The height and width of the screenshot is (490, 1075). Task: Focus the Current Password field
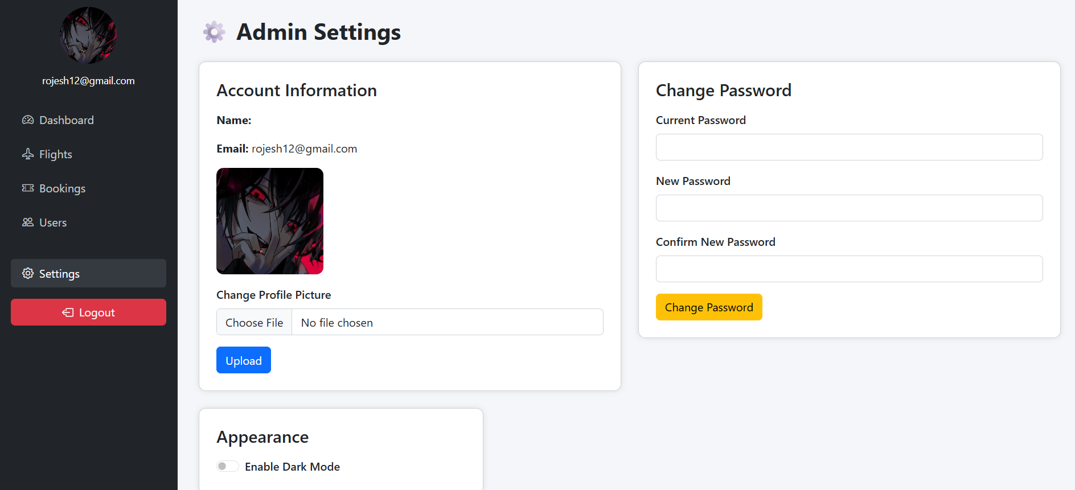coord(849,147)
